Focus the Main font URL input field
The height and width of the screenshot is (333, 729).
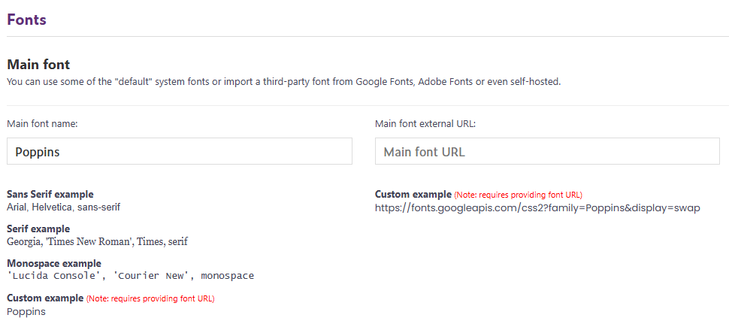(x=547, y=151)
